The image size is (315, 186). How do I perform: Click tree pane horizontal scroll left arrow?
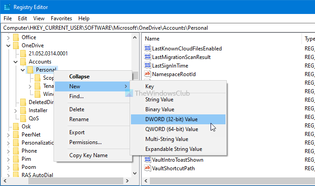tap(5, 181)
